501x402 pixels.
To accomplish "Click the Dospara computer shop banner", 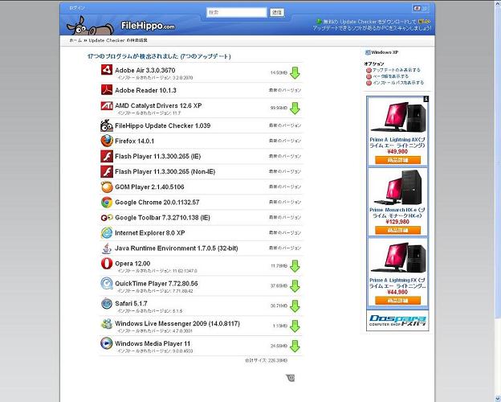I will (x=397, y=320).
